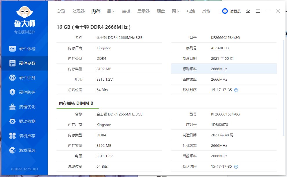Image resolution: width=287 pixels, height=177 pixels.
Task: Click the download arrow icon
Action: point(248,11)
